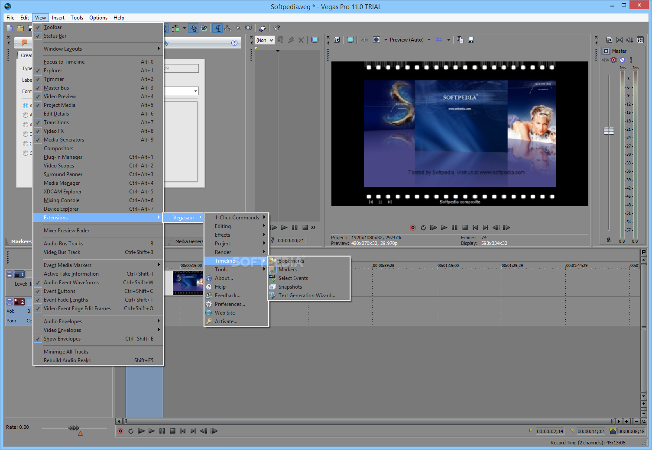
Task: Expand the Event Media Markers submenu
Action: [x=98, y=265]
